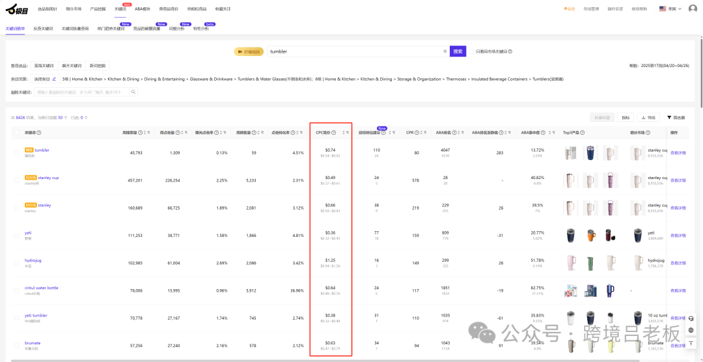Select the checkbox of the yeti row
Image resolution: width=703 pixels, height=362 pixels.
pos(16,236)
